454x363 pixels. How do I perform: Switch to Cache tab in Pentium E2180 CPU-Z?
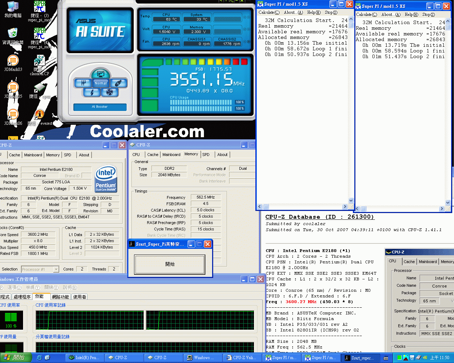[15, 155]
